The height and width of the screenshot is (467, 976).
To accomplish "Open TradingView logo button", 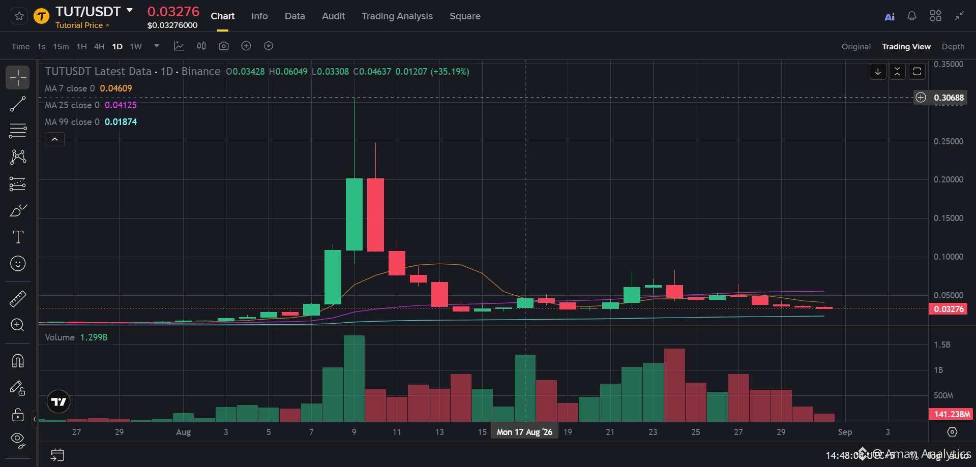I will [x=59, y=402].
